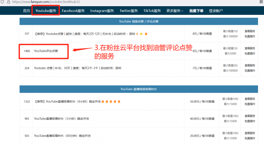The image size is (264, 144).
Task: Click the shield icon in address bar
Action: tap(3, 2)
